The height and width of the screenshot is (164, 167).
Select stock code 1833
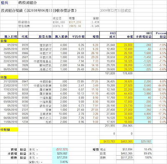(23, 106)
